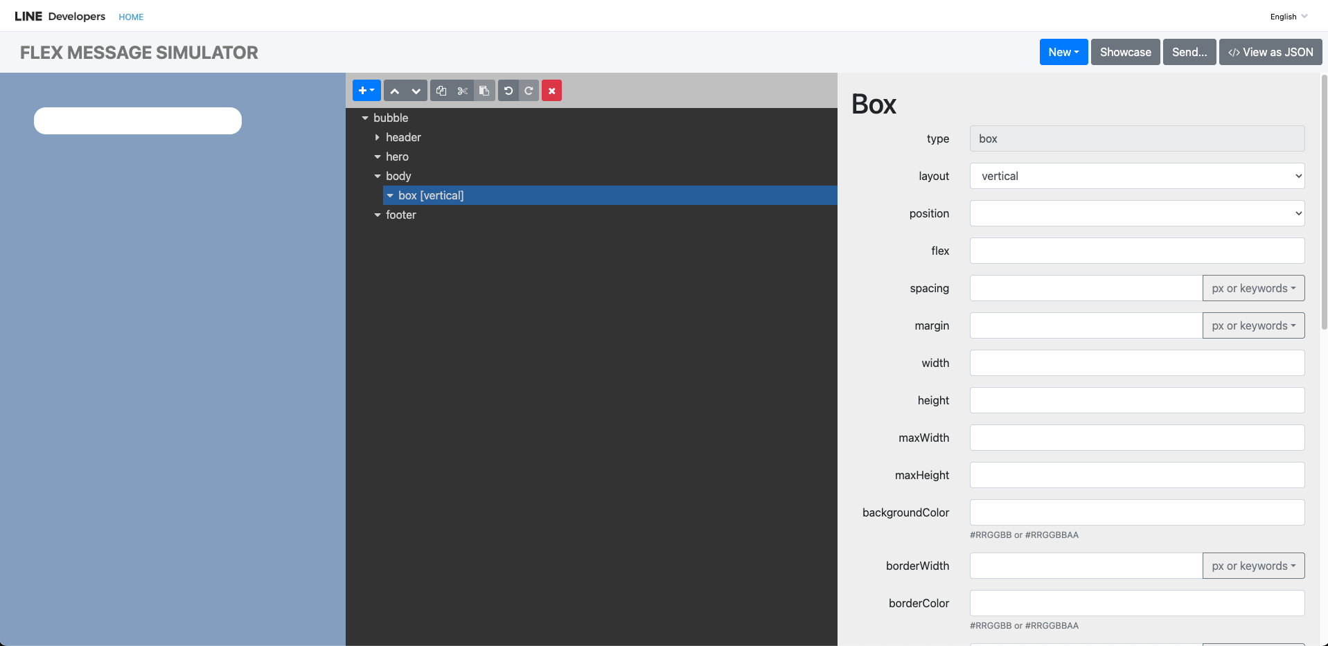Collapse the footer tree node arrow
This screenshot has height=646, width=1328.
coord(378,215)
